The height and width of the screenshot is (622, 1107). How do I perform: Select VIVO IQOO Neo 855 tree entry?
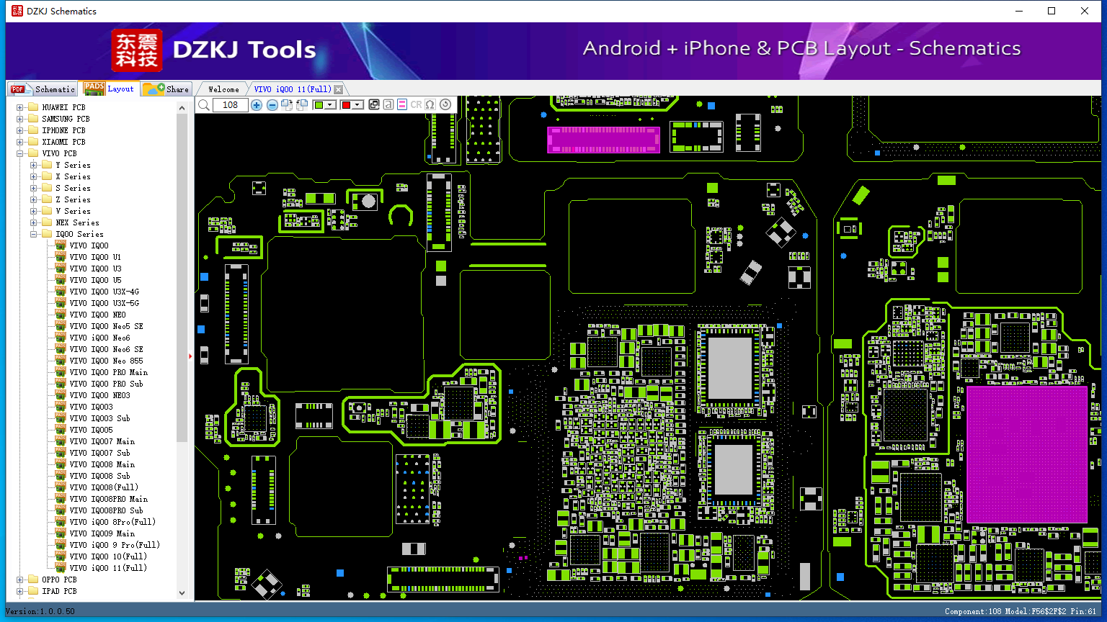[107, 361]
